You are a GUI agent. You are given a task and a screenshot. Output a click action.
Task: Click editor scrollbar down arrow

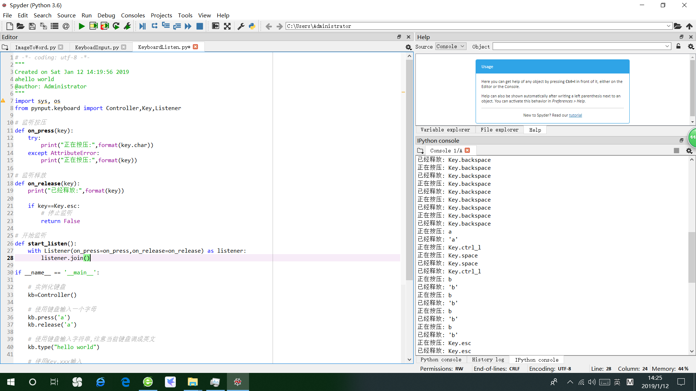coord(409,360)
